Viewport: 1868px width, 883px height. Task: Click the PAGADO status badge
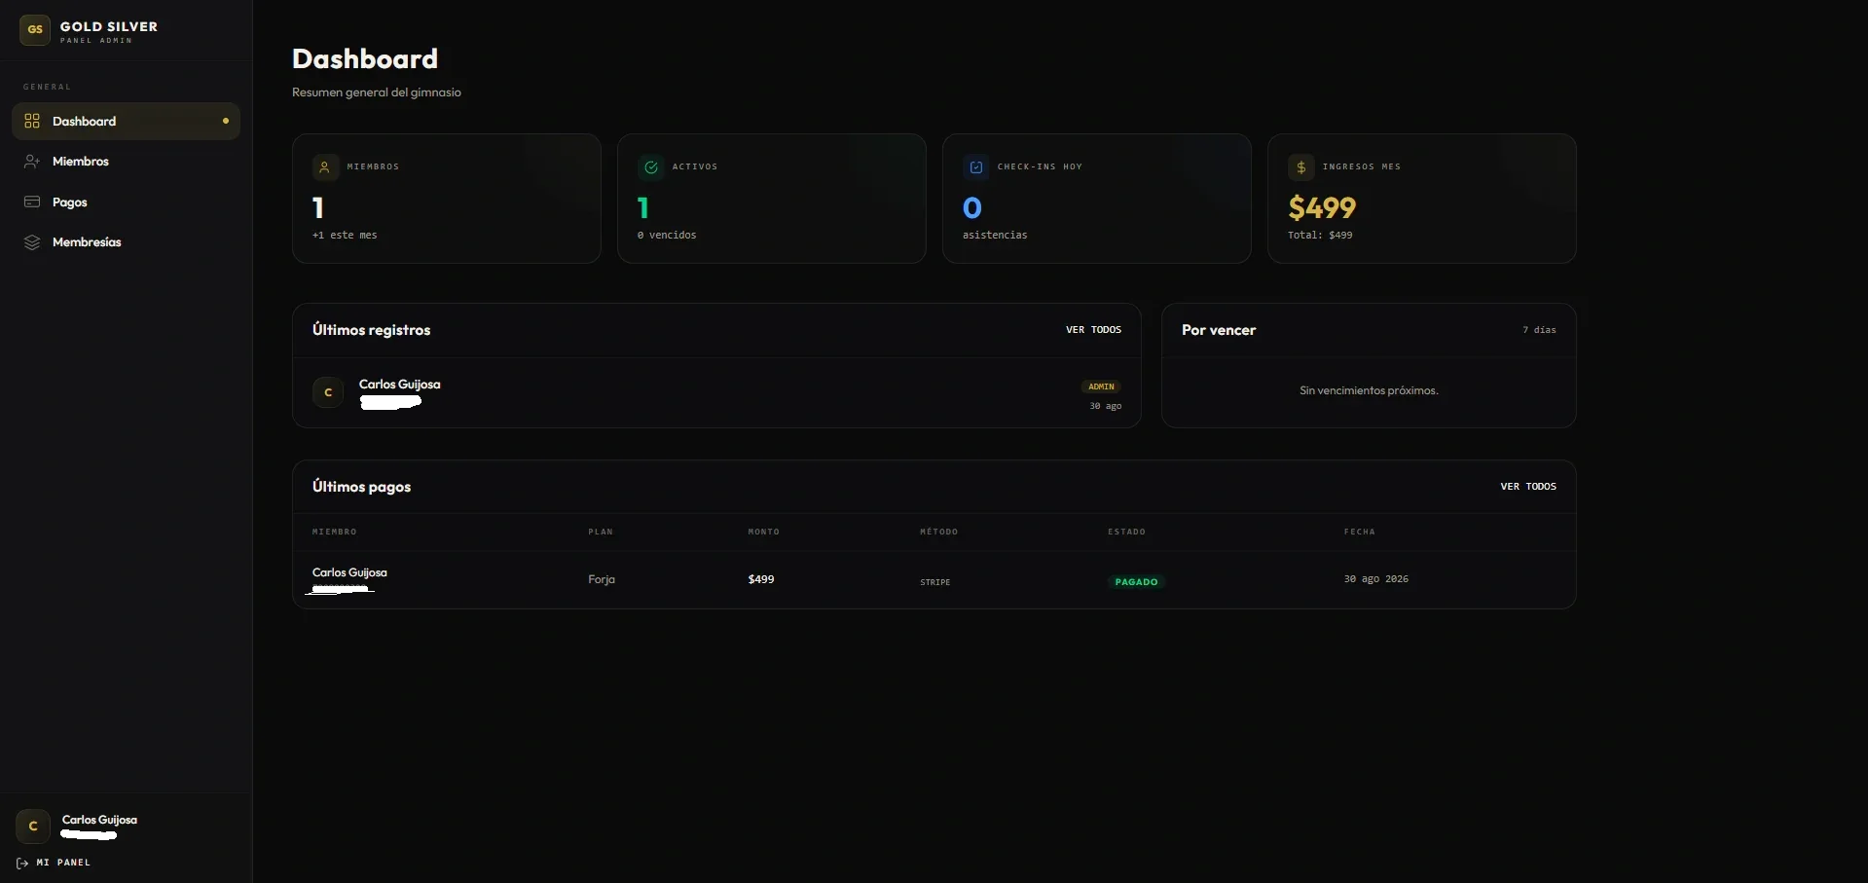click(1136, 582)
